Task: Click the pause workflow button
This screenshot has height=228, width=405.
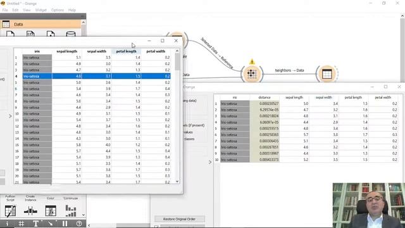Action: coord(65,224)
